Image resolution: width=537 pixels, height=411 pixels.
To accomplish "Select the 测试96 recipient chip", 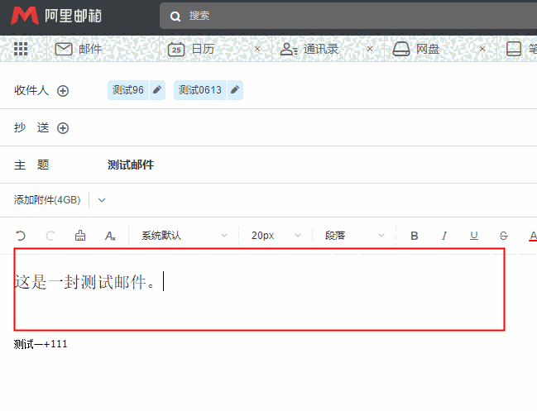I will point(128,90).
